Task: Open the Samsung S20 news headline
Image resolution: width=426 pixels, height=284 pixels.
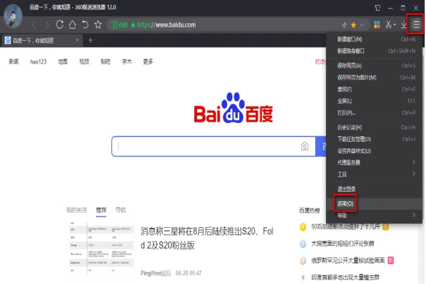Action: [x=207, y=239]
